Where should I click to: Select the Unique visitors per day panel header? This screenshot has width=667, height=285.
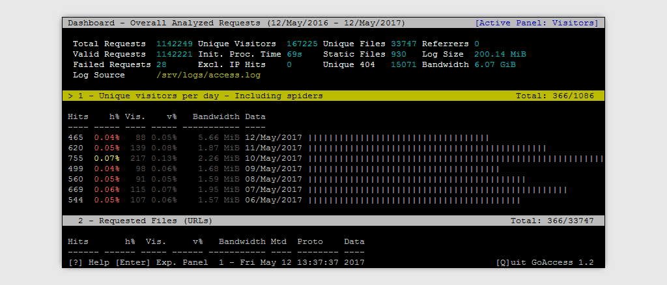[333, 96]
